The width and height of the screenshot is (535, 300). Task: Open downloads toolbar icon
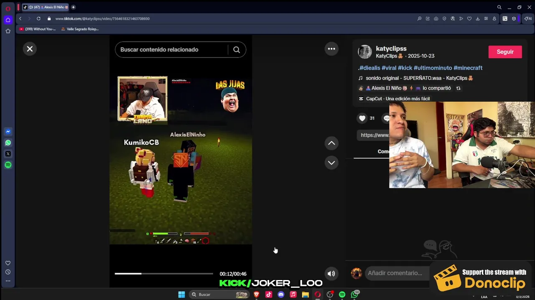click(x=478, y=18)
